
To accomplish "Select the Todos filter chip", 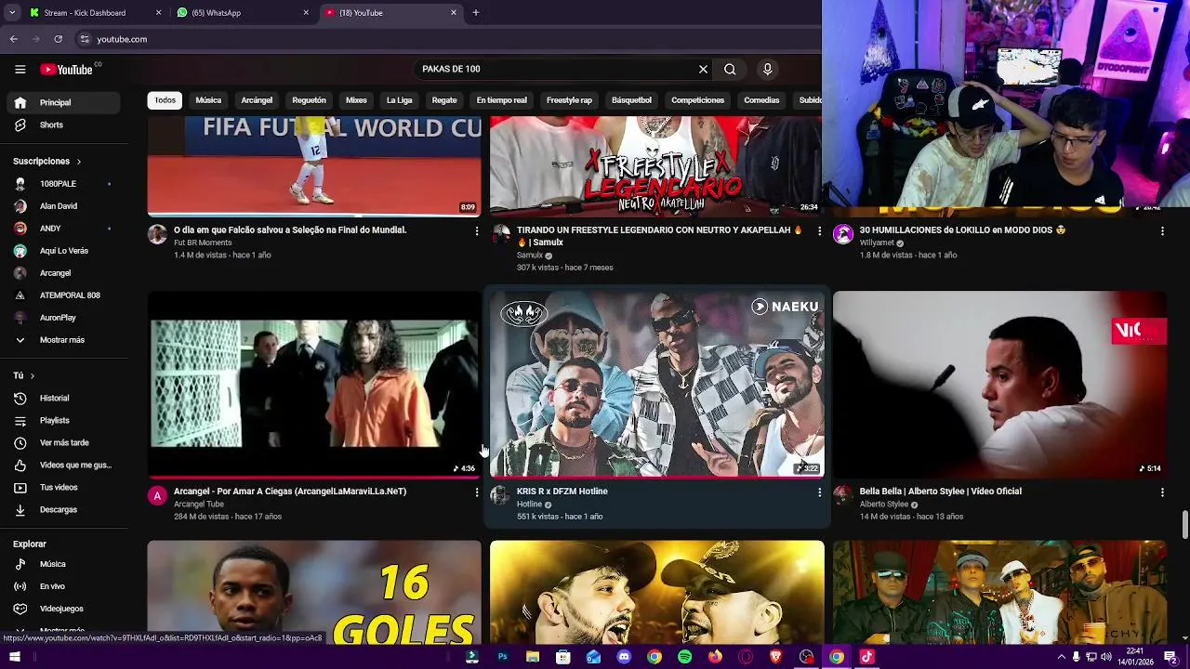I will click(x=165, y=100).
